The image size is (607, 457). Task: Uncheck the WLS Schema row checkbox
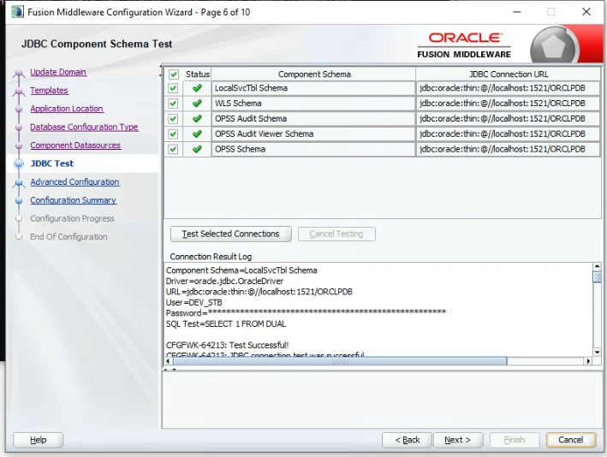click(x=173, y=104)
